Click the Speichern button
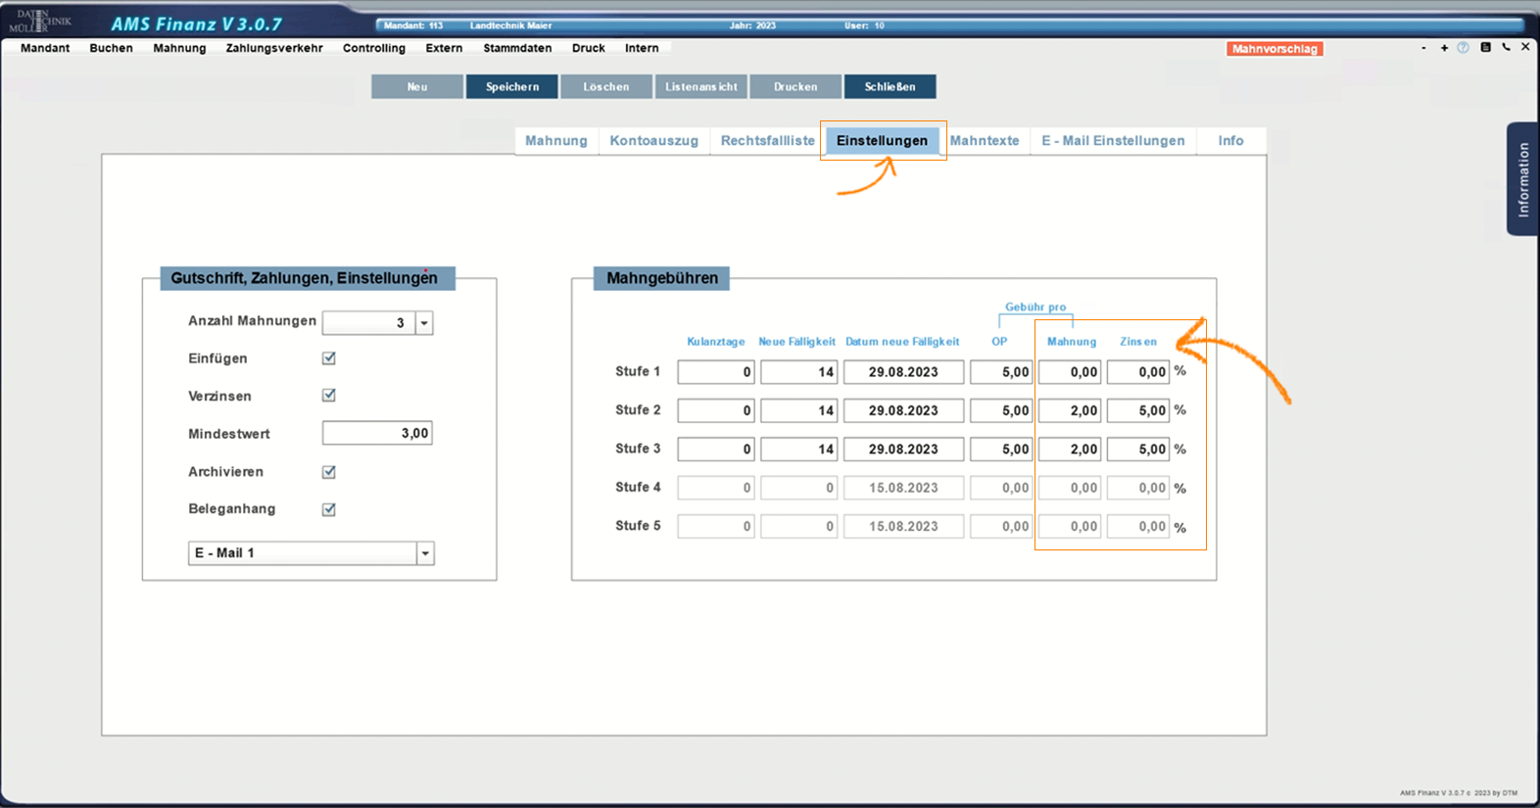The image size is (1540, 808). (x=512, y=87)
